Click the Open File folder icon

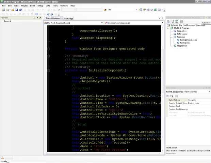click(x=13, y=10)
